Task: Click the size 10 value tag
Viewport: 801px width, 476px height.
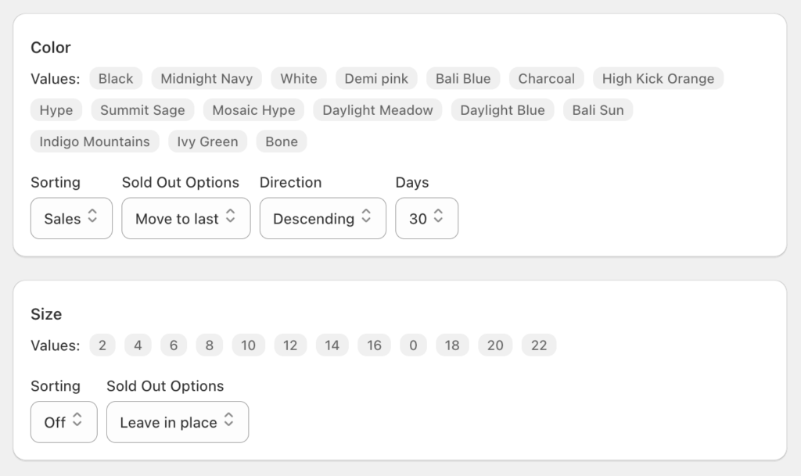Action: 248,345
